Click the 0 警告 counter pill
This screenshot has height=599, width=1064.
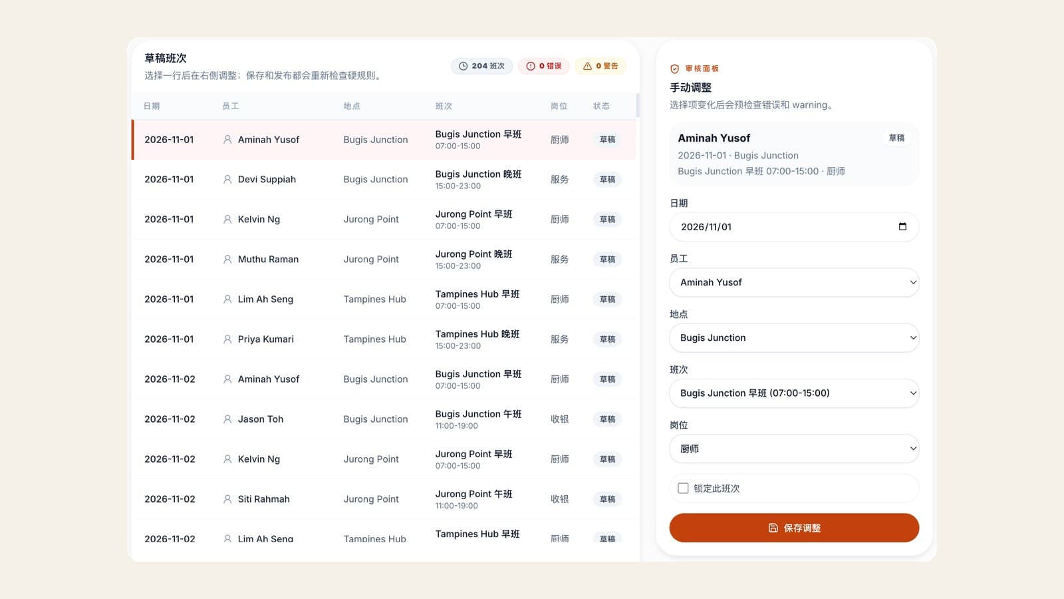click(600, 66)
